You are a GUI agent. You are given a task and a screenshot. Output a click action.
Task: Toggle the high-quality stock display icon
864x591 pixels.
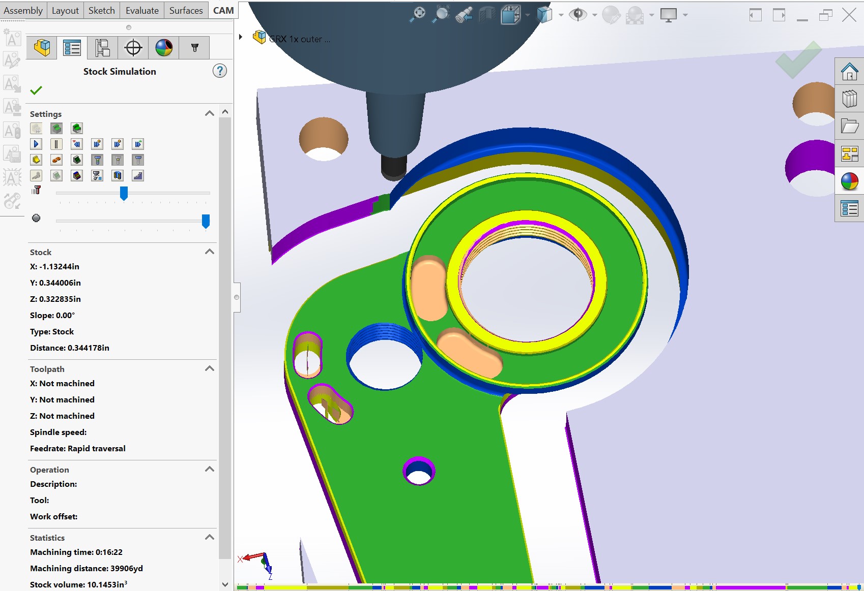[x=77, y=129]
